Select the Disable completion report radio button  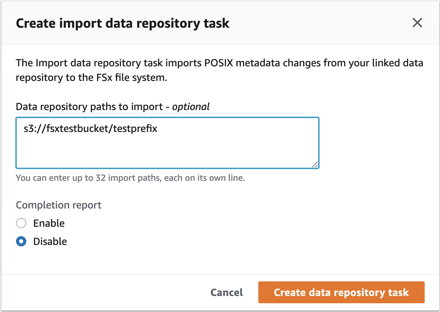(21, 241)
